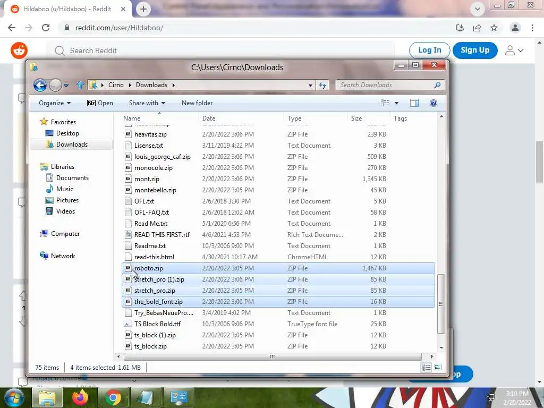Expand the breadcrumb arrow after Downloads
The width and height of the screenshot is (544, 408).
tap(174, 85)
